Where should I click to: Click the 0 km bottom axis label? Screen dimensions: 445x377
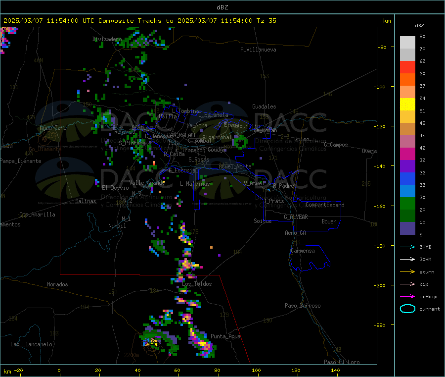(x=59, y=370)
